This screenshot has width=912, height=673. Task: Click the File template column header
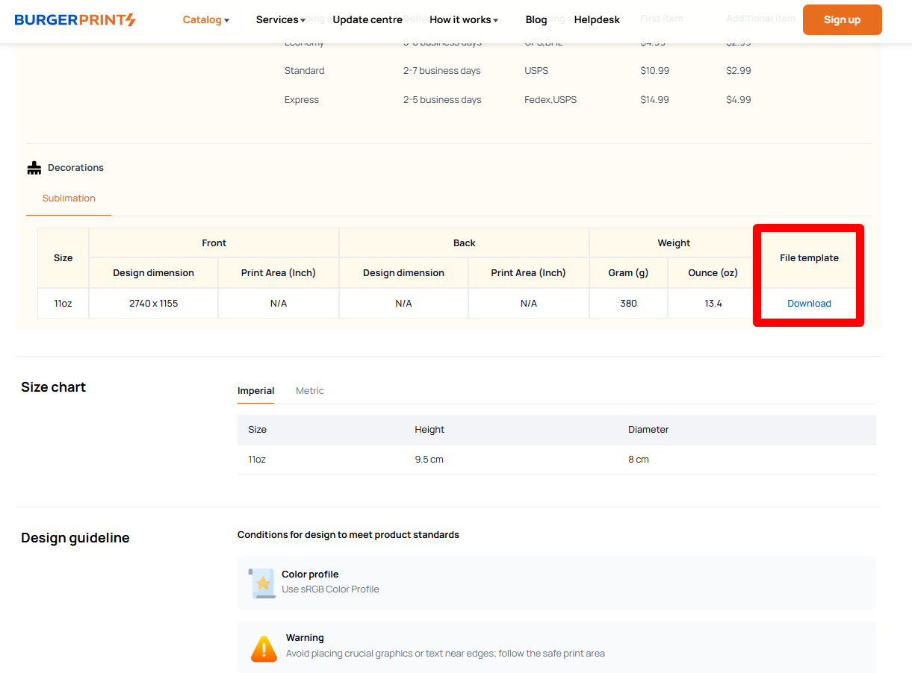coord(809,258)
